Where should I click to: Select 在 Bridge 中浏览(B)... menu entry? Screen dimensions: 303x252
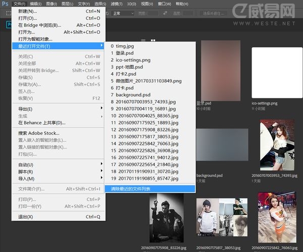pyautogui.click(x=39, y=25)
